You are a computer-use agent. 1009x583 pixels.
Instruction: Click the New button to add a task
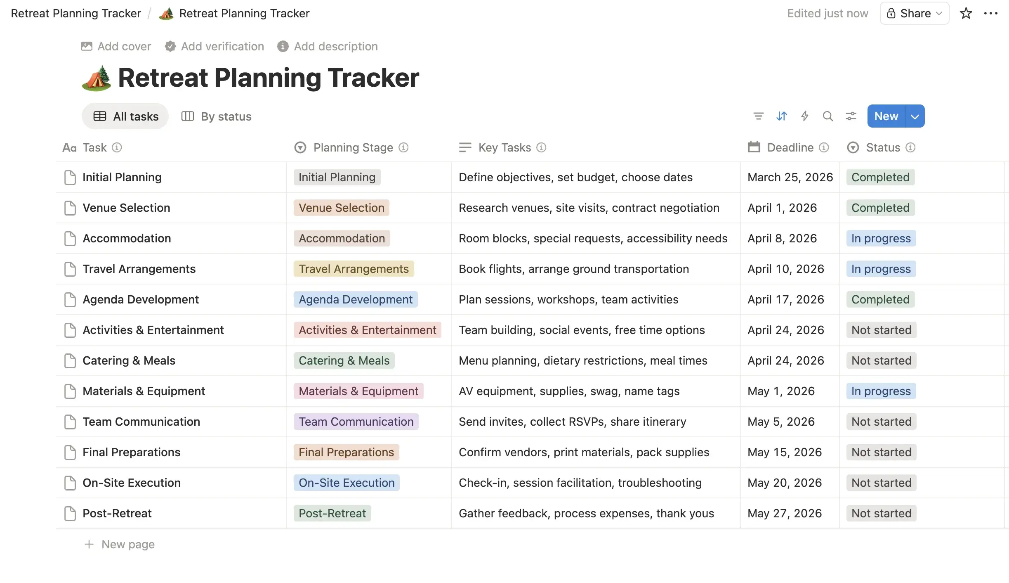pyautogui.click(x=886, y=116)
